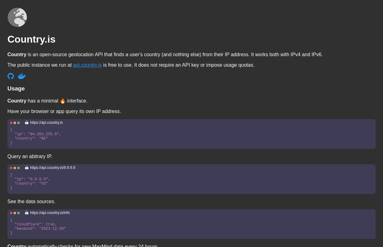
Task: Click the green dot in the first code window
Action: pos(19,123)
